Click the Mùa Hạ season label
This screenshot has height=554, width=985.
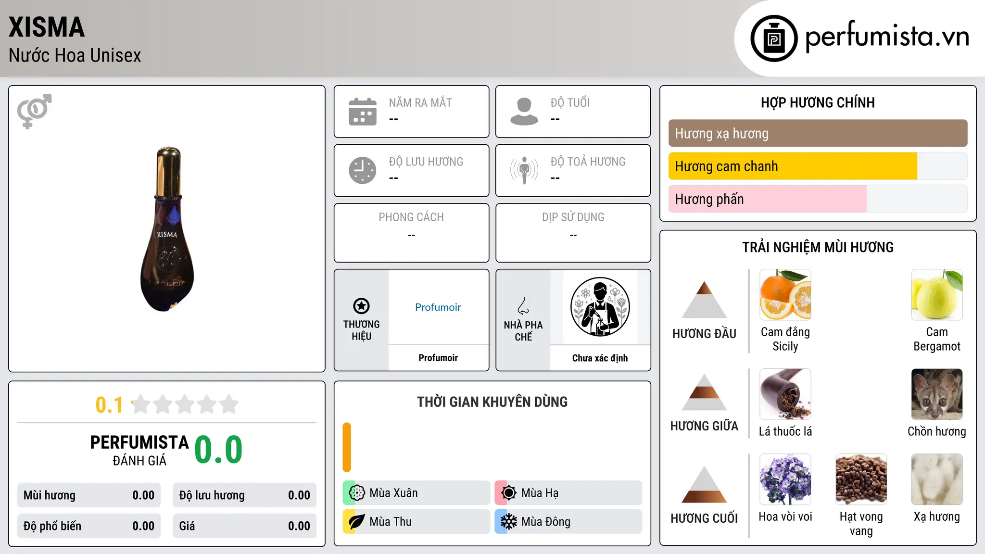(540, 493)
